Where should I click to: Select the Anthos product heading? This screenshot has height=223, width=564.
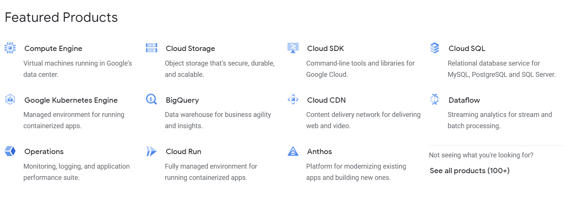pos(319,152)
